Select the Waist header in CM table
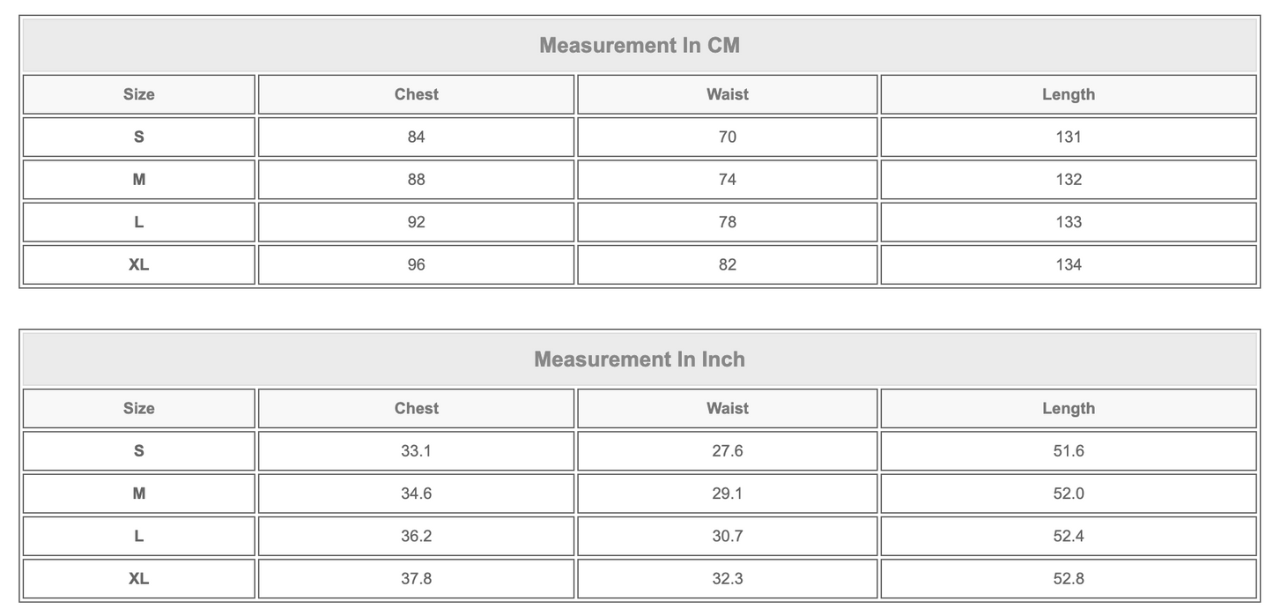The image size is (1273, 616). tap(728, 94)
